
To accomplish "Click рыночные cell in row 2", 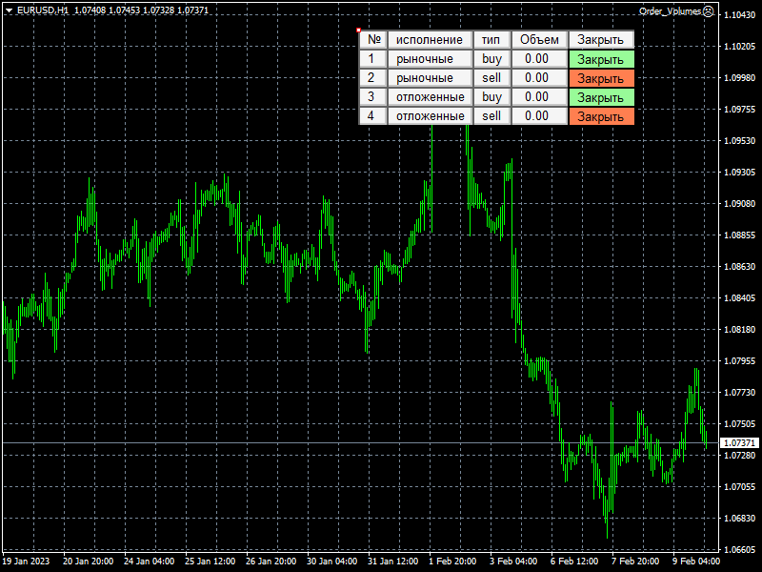I will click(431, 78).
